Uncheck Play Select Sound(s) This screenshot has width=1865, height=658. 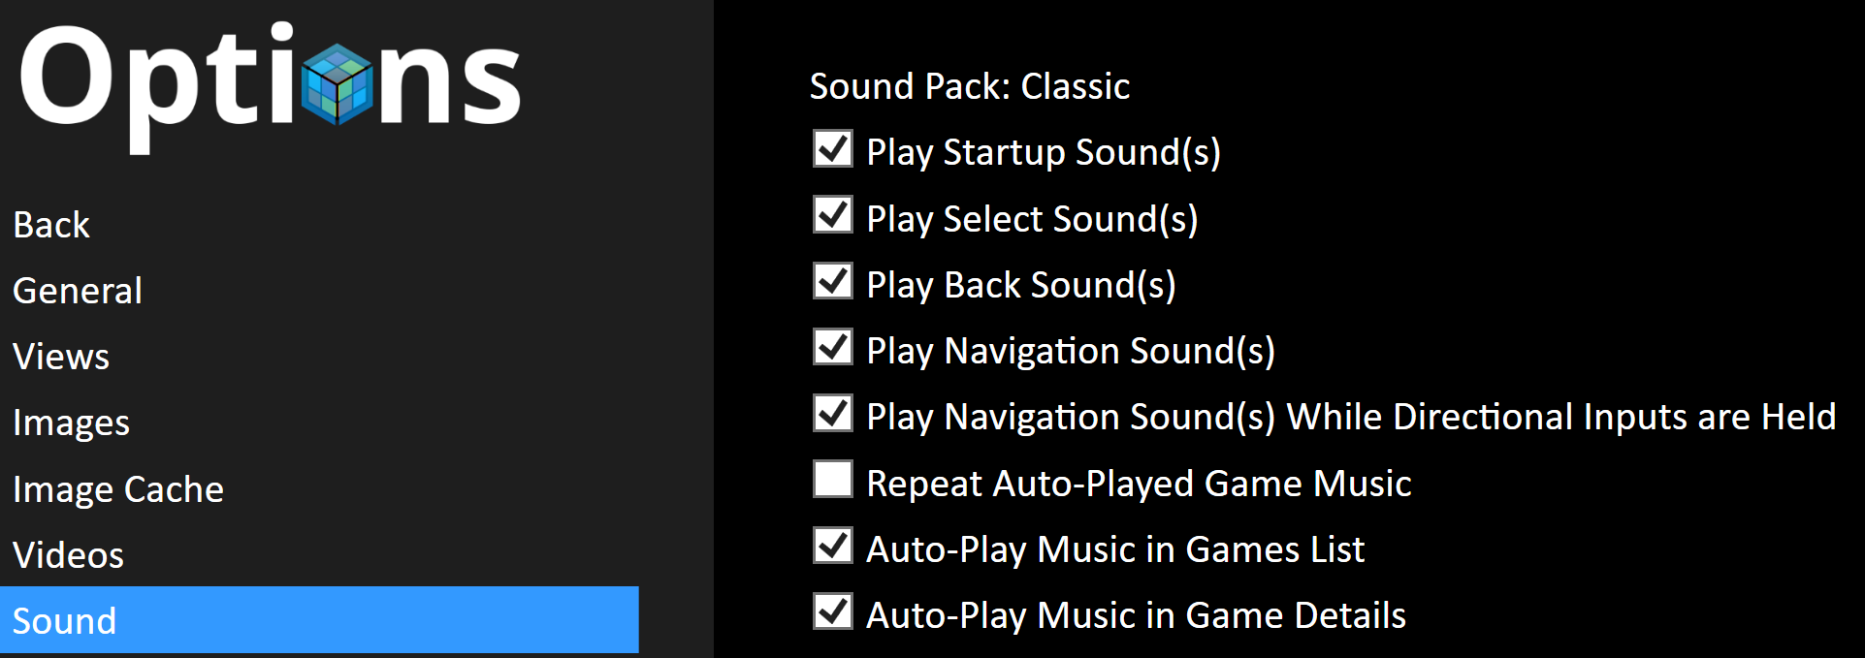(833, 215)
